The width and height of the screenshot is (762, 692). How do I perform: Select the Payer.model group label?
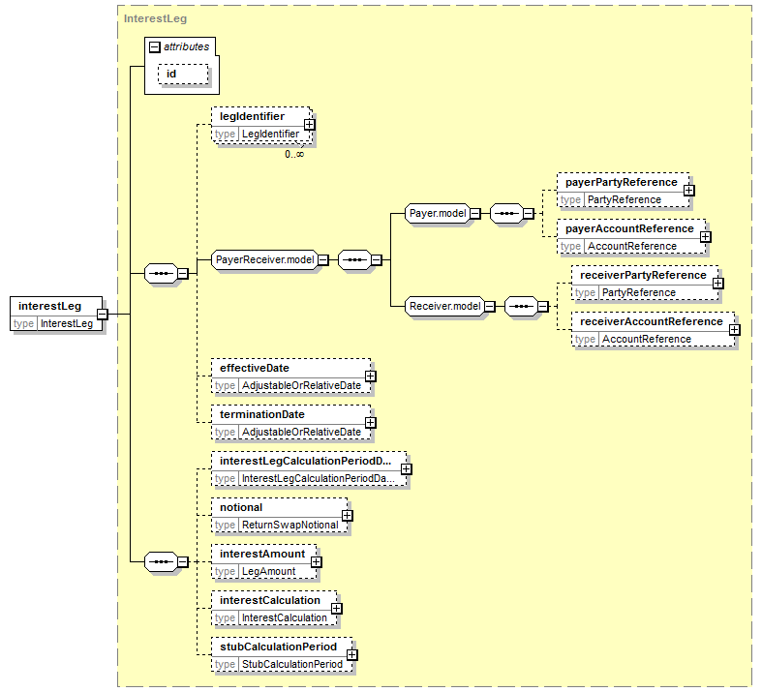coord(438,213)
